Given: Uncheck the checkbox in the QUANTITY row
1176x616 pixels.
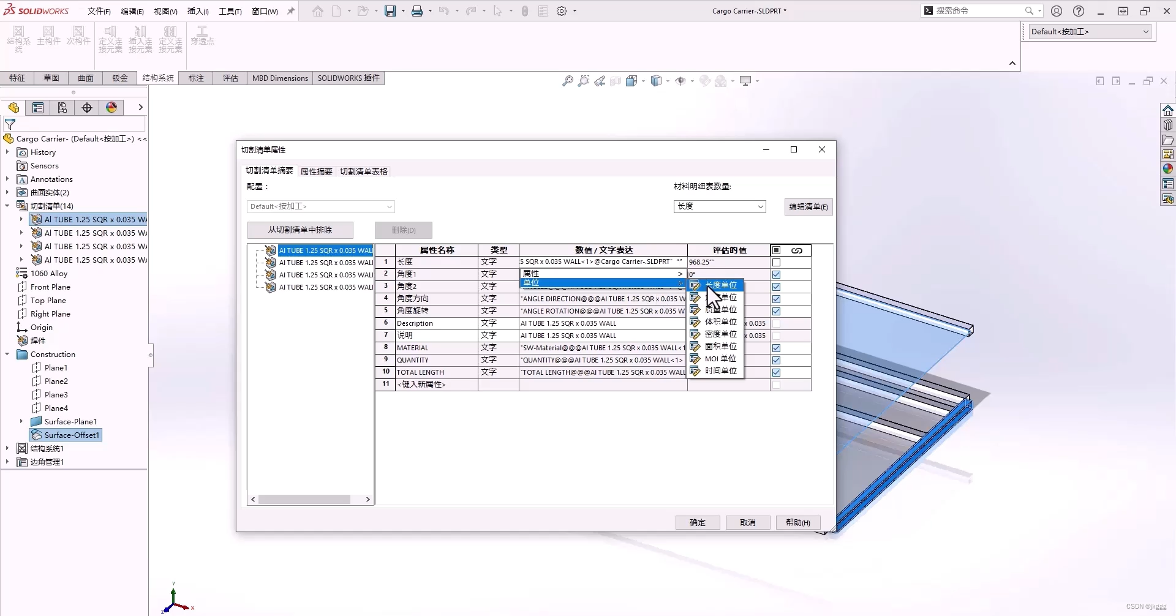Looking at the screenshot, I should pyautogui.click(x=776, y=360).
